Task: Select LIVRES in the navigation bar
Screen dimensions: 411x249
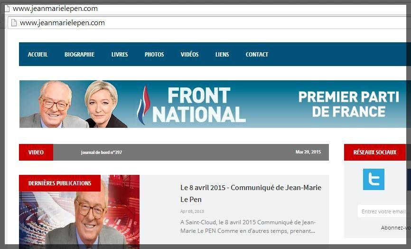Action: click(120, 54)
